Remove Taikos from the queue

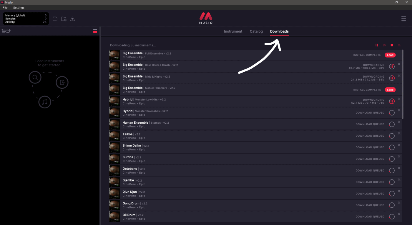point(399,133)
